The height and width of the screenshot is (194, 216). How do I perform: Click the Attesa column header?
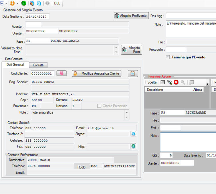(x=197, y=90)
